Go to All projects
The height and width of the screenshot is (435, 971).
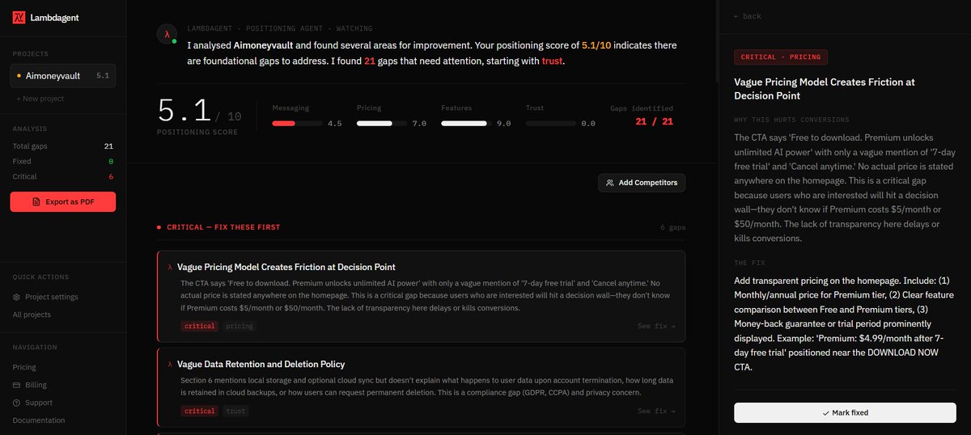pos(32,315)
